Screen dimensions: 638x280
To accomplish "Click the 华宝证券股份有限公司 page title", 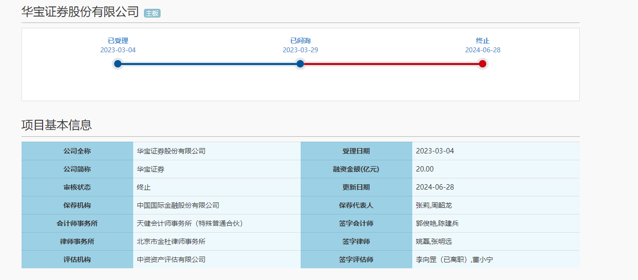I will (x=80, y=12).
